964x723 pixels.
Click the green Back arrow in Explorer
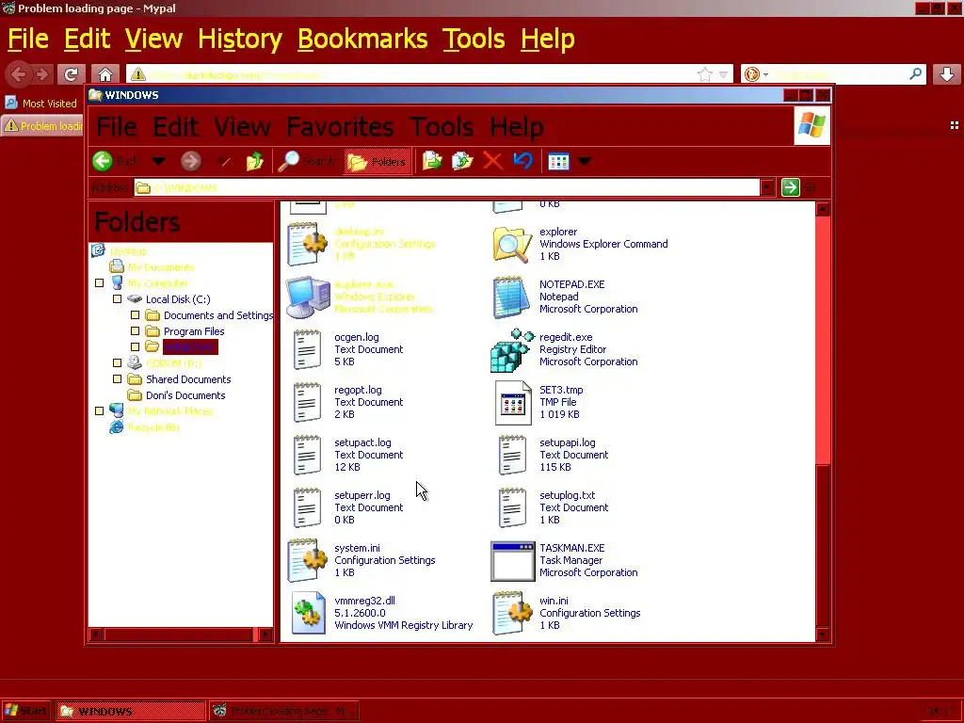(103, 161)
